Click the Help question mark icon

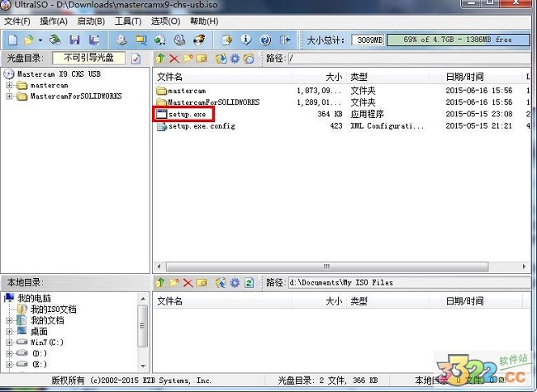click(265, 40)
